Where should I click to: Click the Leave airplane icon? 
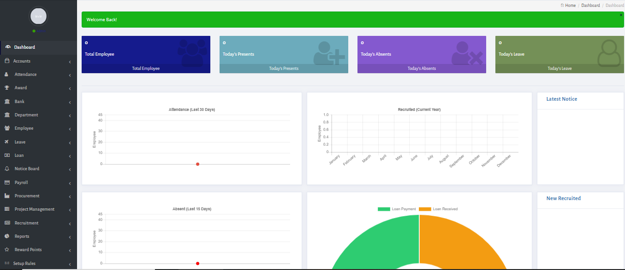(x=6, y=142)
